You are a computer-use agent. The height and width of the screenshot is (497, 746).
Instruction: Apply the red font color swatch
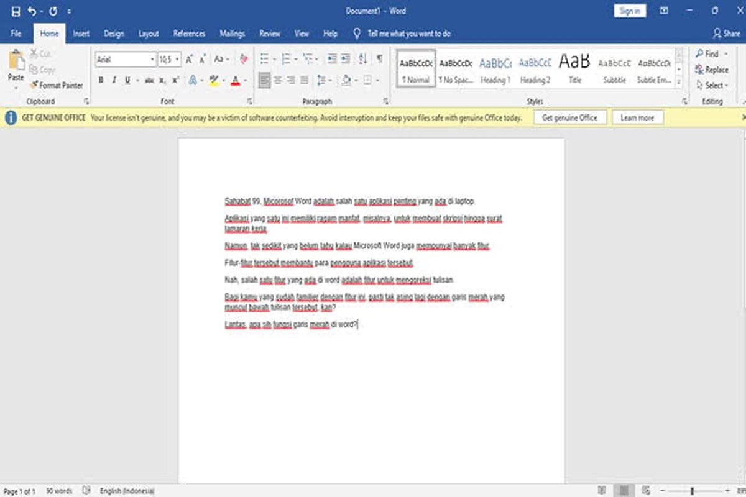click(235, 80)
